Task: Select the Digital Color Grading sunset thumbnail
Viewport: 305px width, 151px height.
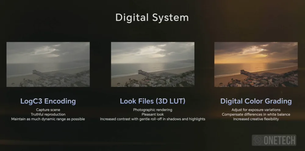Action: point(256,64)
